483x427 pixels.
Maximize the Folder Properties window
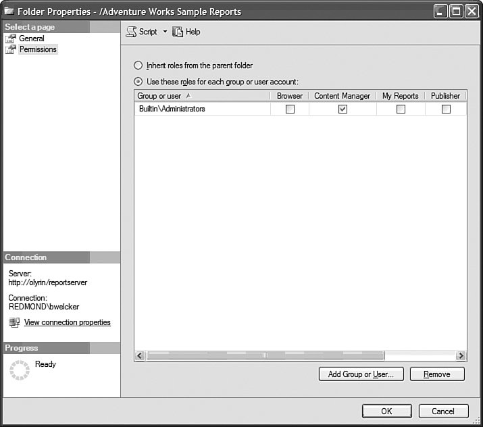pyautogui.click(x=456, y=11)
